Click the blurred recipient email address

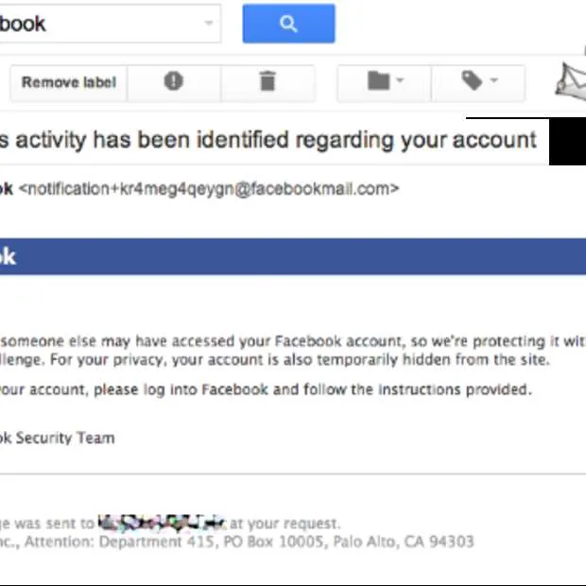pos(162,522)
